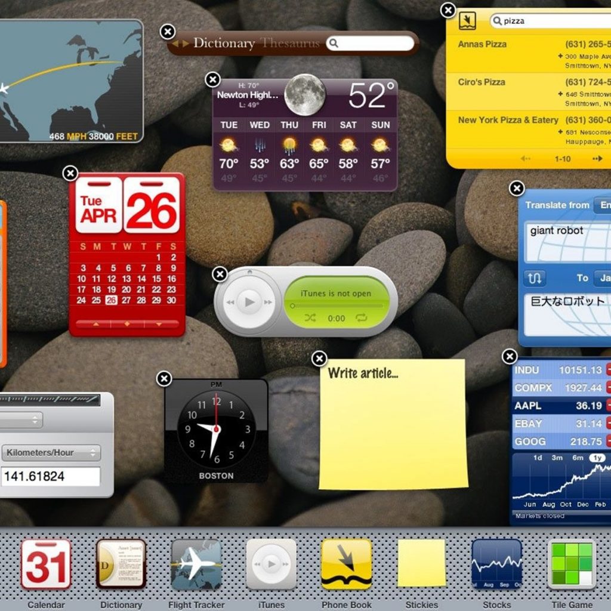Click the Calendar icon in widget bar
Image resolution: width=611 pixels, height=611 pixels.
(46, 564)
